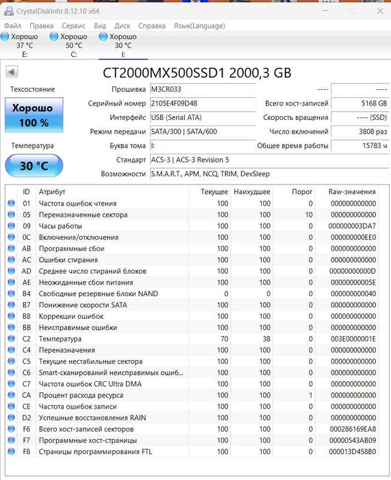Click status icon for Текущие нестабильные сектора row
Image resolution: width=391 pixels, height=480 pixels.
[x=12, y=361]
